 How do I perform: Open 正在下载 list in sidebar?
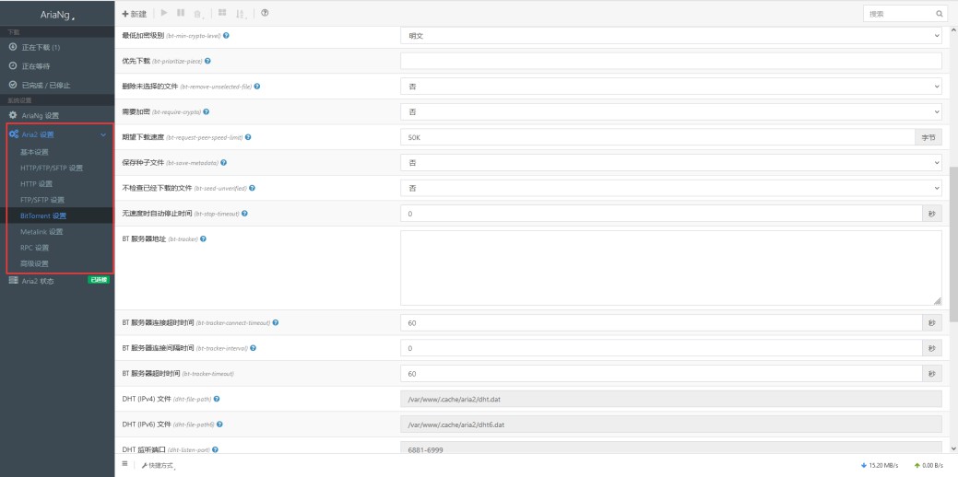[41, 47]
